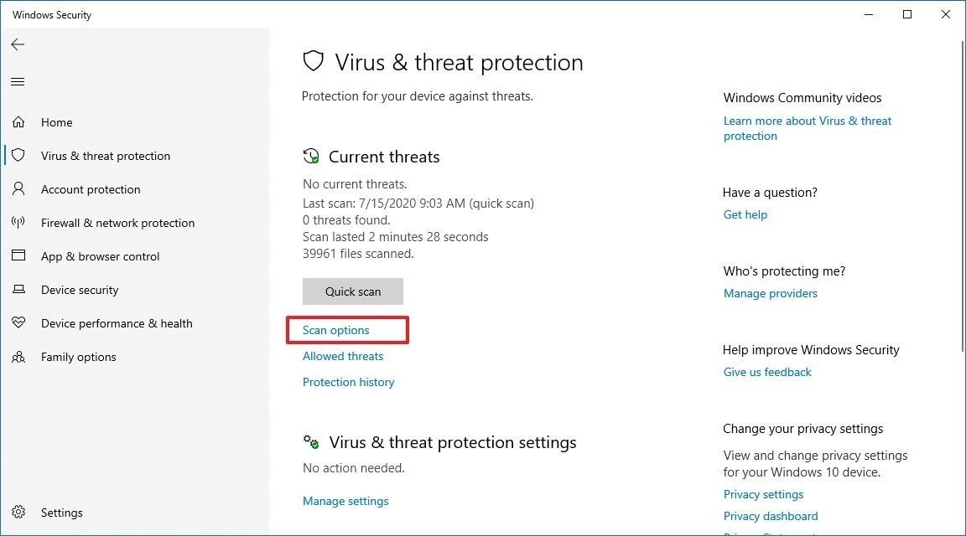This screenshot has width=966, height=536.
Task: Click the App & browser control window icon
Action: pos(18,255)
